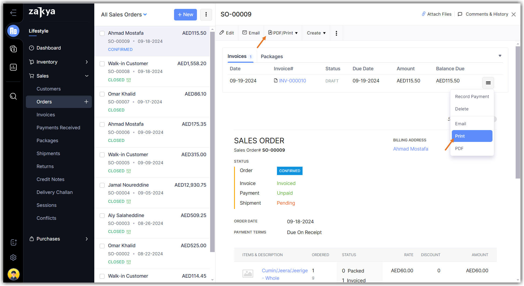Image resolution: width=524 pixels, height=286 pixels.
Task: Collapse the sidebar with the arrow icon
Action: click(13, 13)
